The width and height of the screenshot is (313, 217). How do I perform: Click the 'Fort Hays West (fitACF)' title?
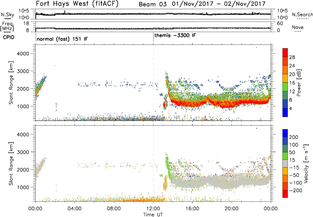point(77,4)
